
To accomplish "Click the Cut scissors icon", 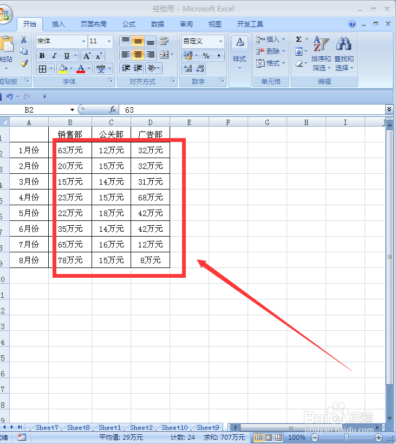I will pyautogui.click(x=23, y=40).
